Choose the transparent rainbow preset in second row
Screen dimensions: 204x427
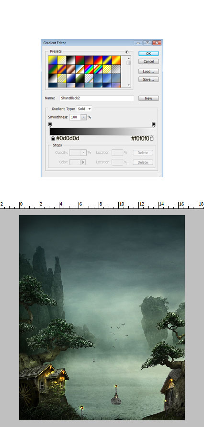click(x=98, y=69)
